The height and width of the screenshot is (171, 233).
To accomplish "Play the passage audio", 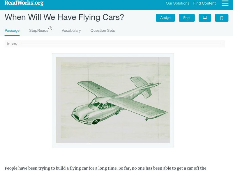I will tap(8, 44).
